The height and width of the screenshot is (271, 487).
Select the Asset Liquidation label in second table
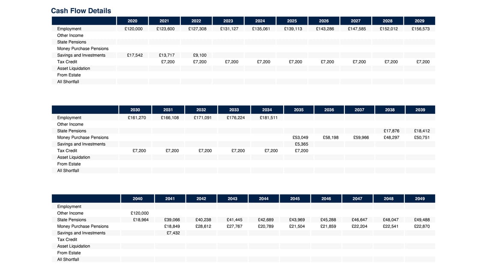(74, 157)
